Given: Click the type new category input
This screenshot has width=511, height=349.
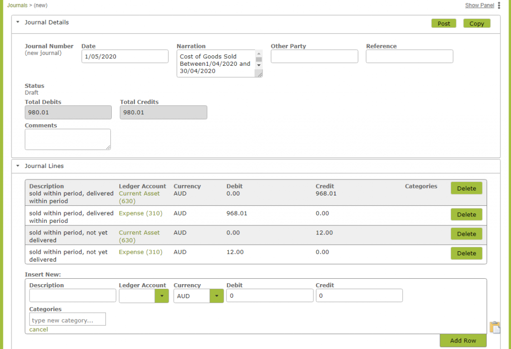Looking at the screenshot, I should (67, 319).
